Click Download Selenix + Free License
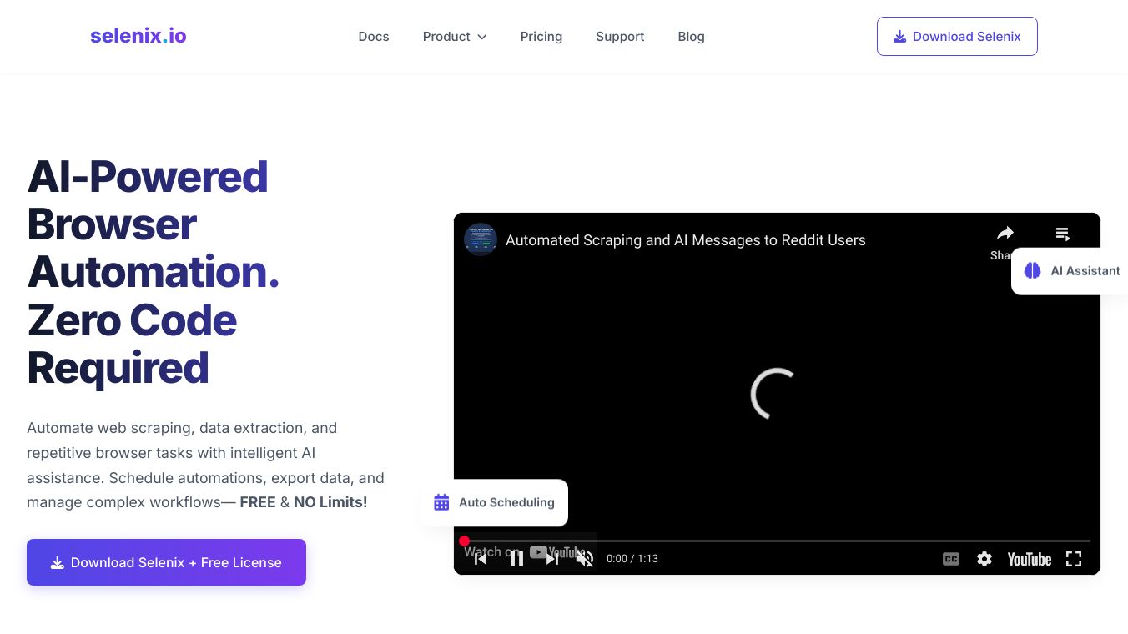1128x634 pixels. (x=167, y=562)
